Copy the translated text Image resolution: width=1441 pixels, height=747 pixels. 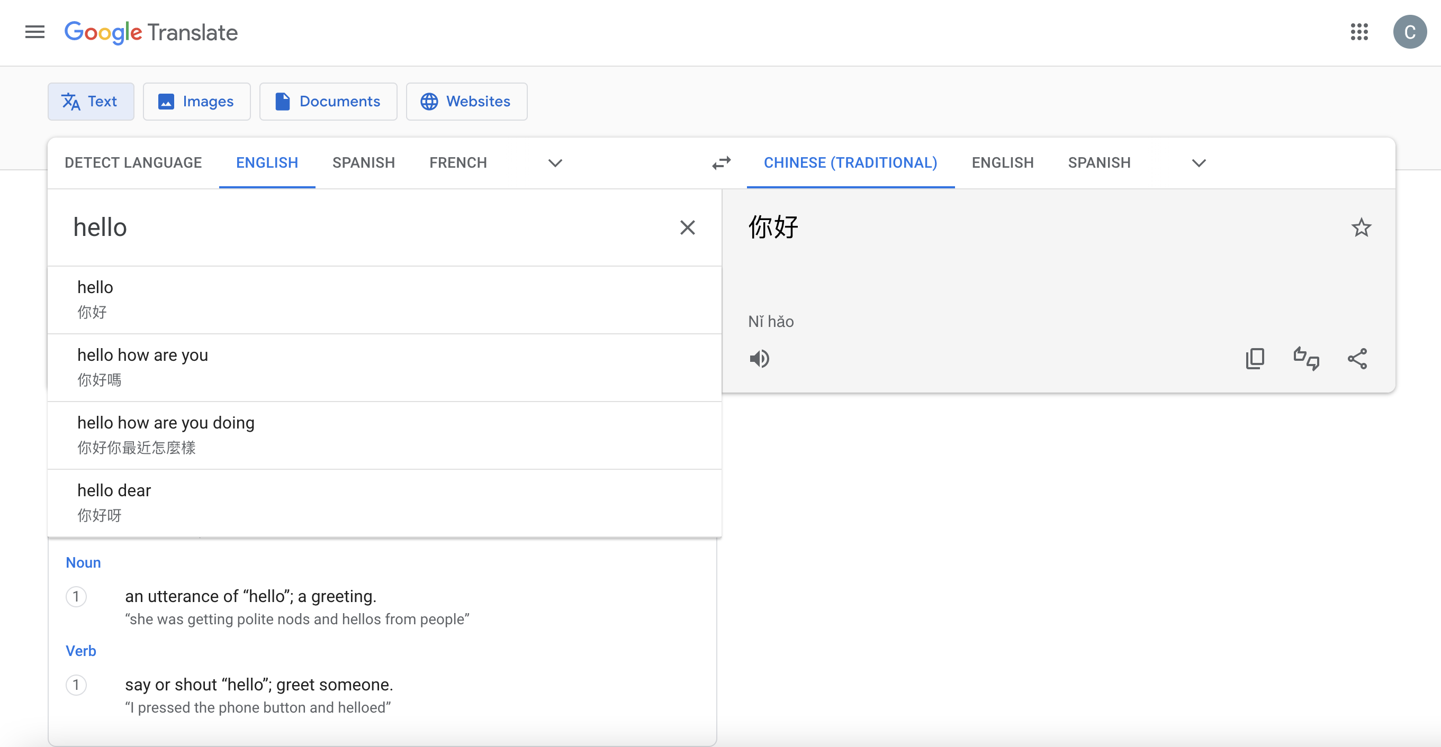click(x=1255, y=358)
